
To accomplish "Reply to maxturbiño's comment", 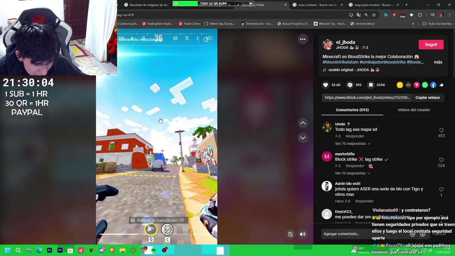I will [355, 166].
